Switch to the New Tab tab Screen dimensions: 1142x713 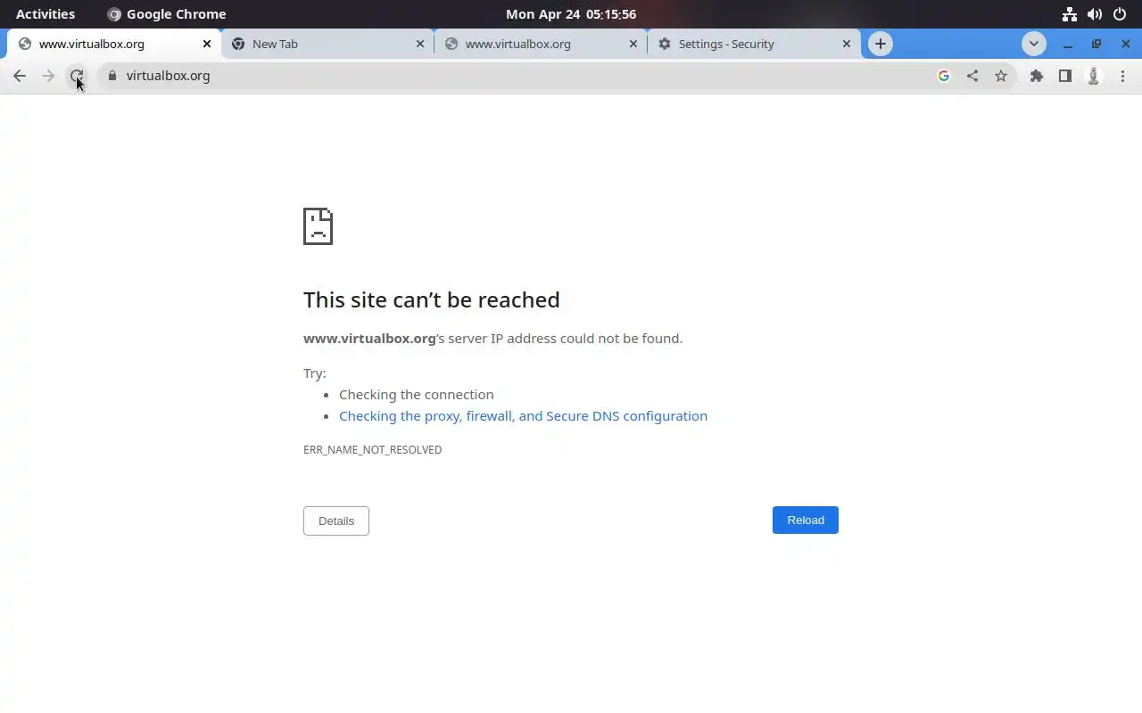pyautogui.click(x=327, y=44)
